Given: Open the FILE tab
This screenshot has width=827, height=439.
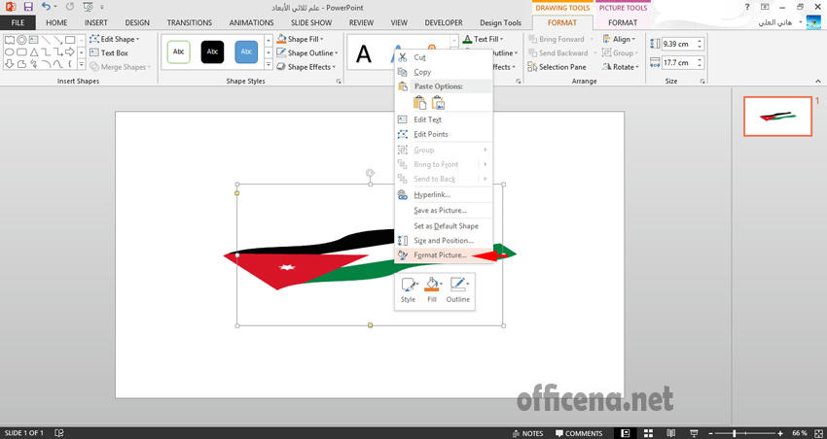Looking at the screenshot, I should (18, 22).
